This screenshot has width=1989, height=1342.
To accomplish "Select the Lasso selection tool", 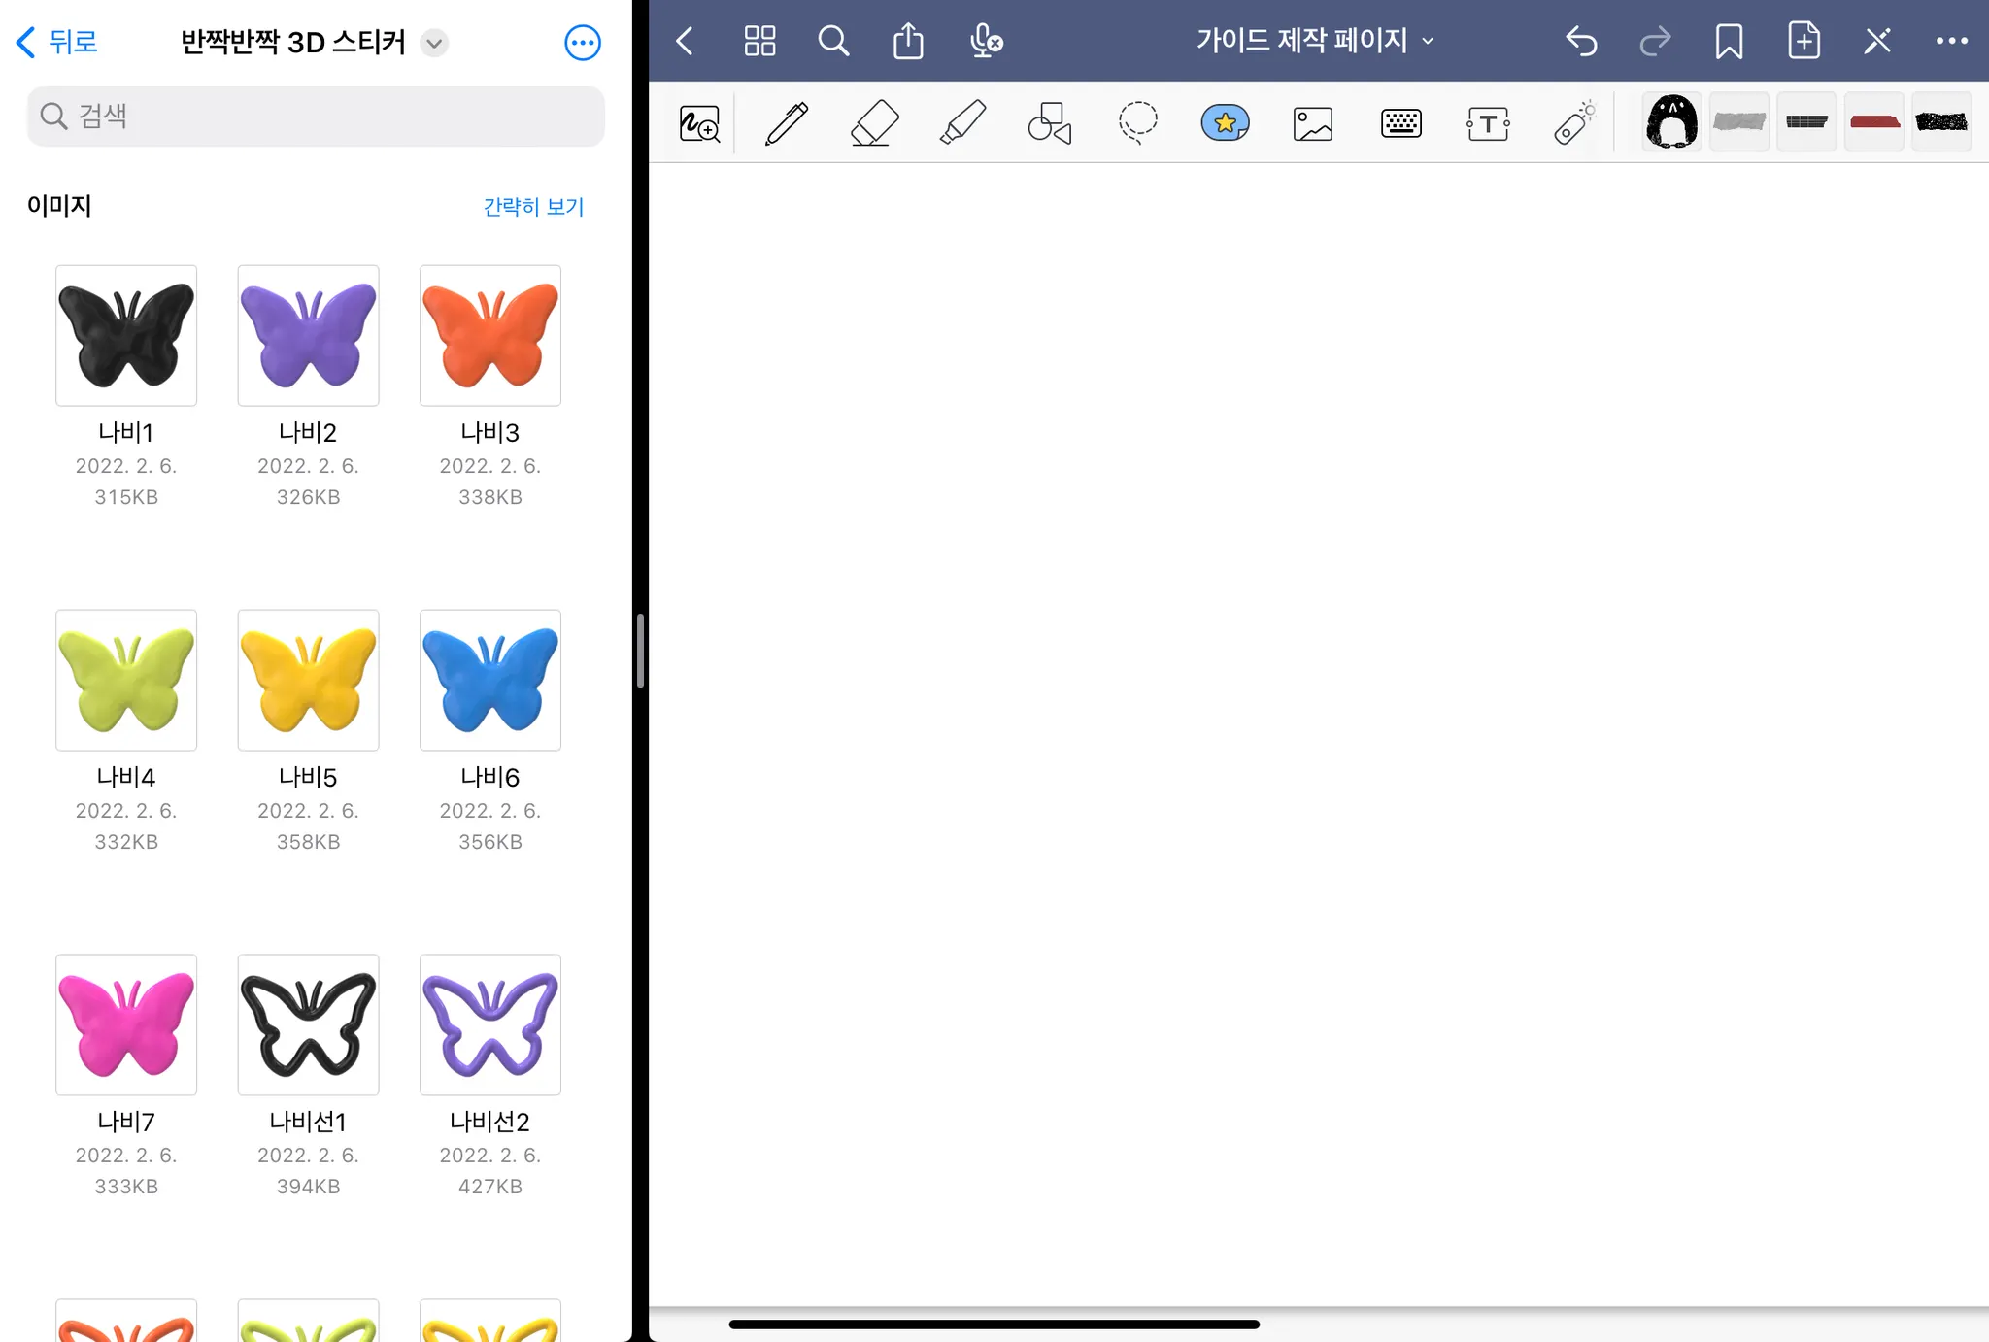I will (1137, 123).
